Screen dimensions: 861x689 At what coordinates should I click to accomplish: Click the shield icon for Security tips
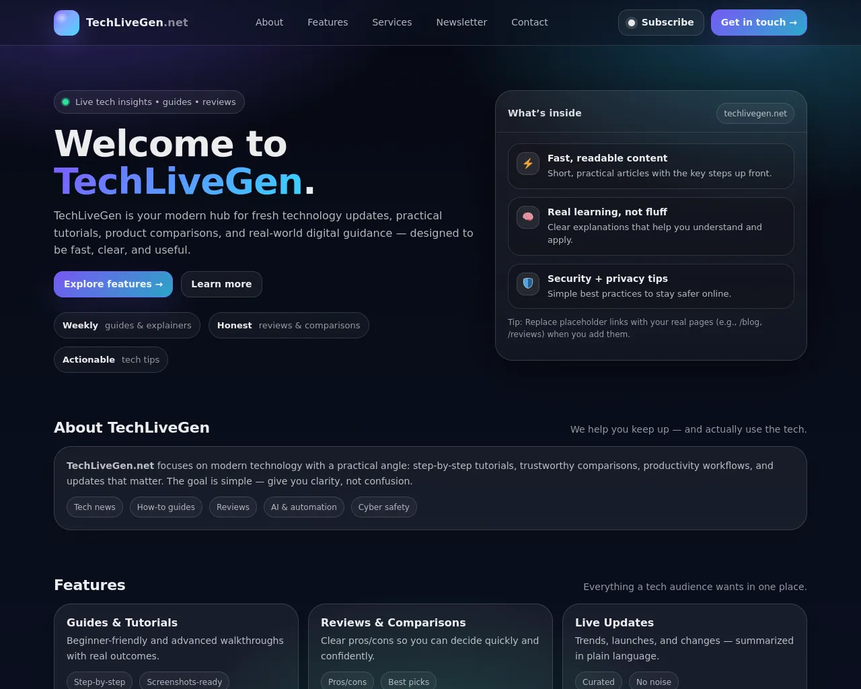pyautogui.click(x=528, y=283)
